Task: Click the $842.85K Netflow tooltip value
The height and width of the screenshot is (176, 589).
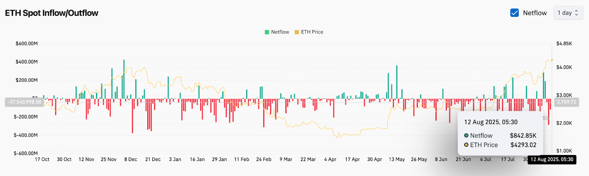Action: tap(523, 136)
